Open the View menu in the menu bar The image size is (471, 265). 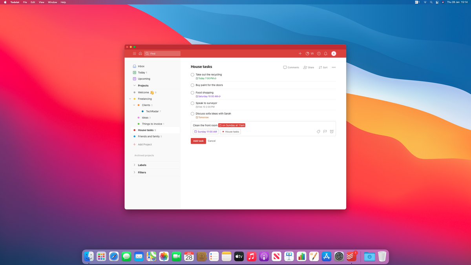(41, 2)
